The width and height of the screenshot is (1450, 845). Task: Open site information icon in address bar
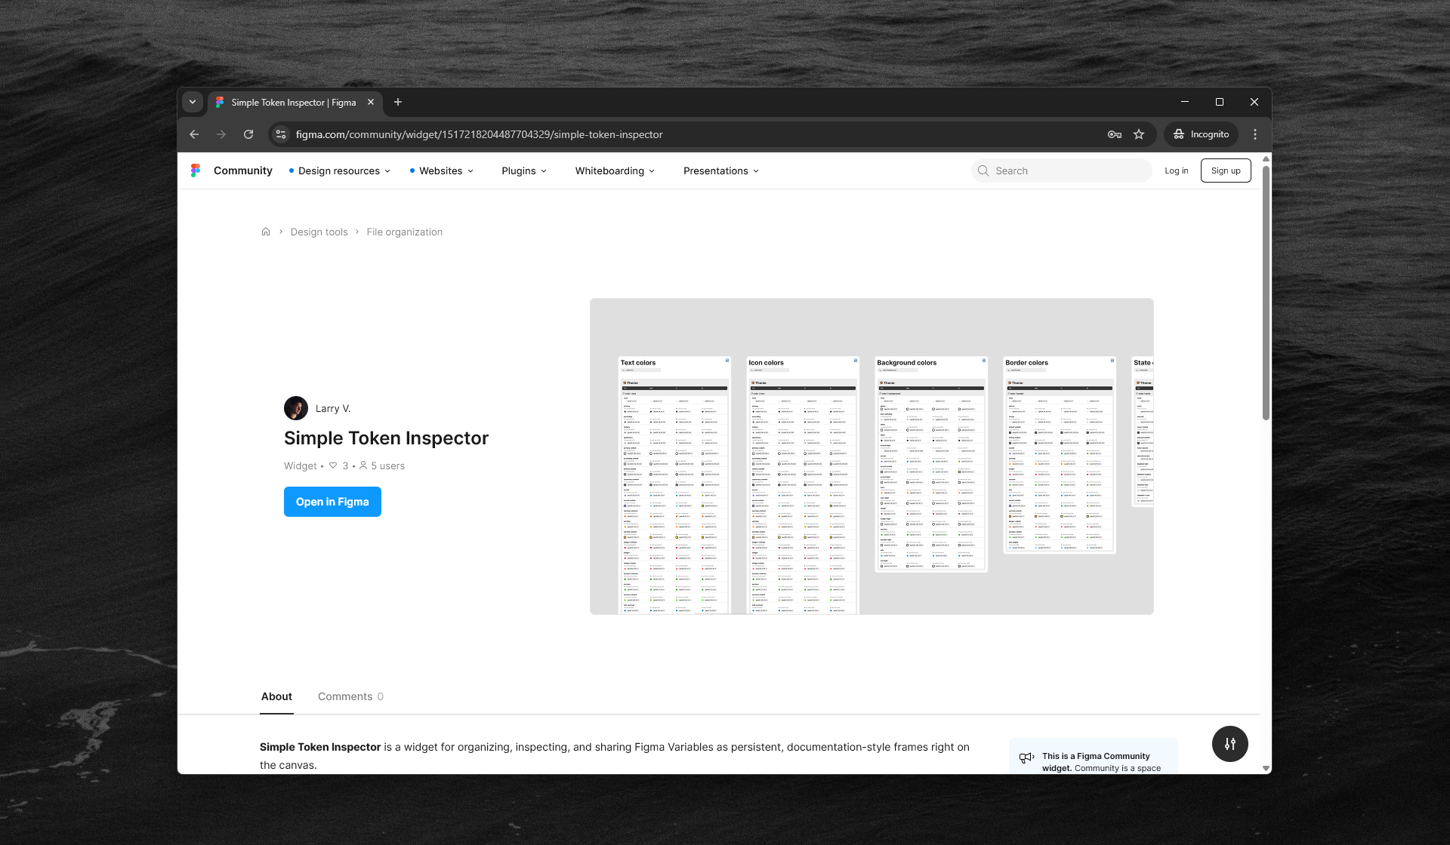point(281,134)
